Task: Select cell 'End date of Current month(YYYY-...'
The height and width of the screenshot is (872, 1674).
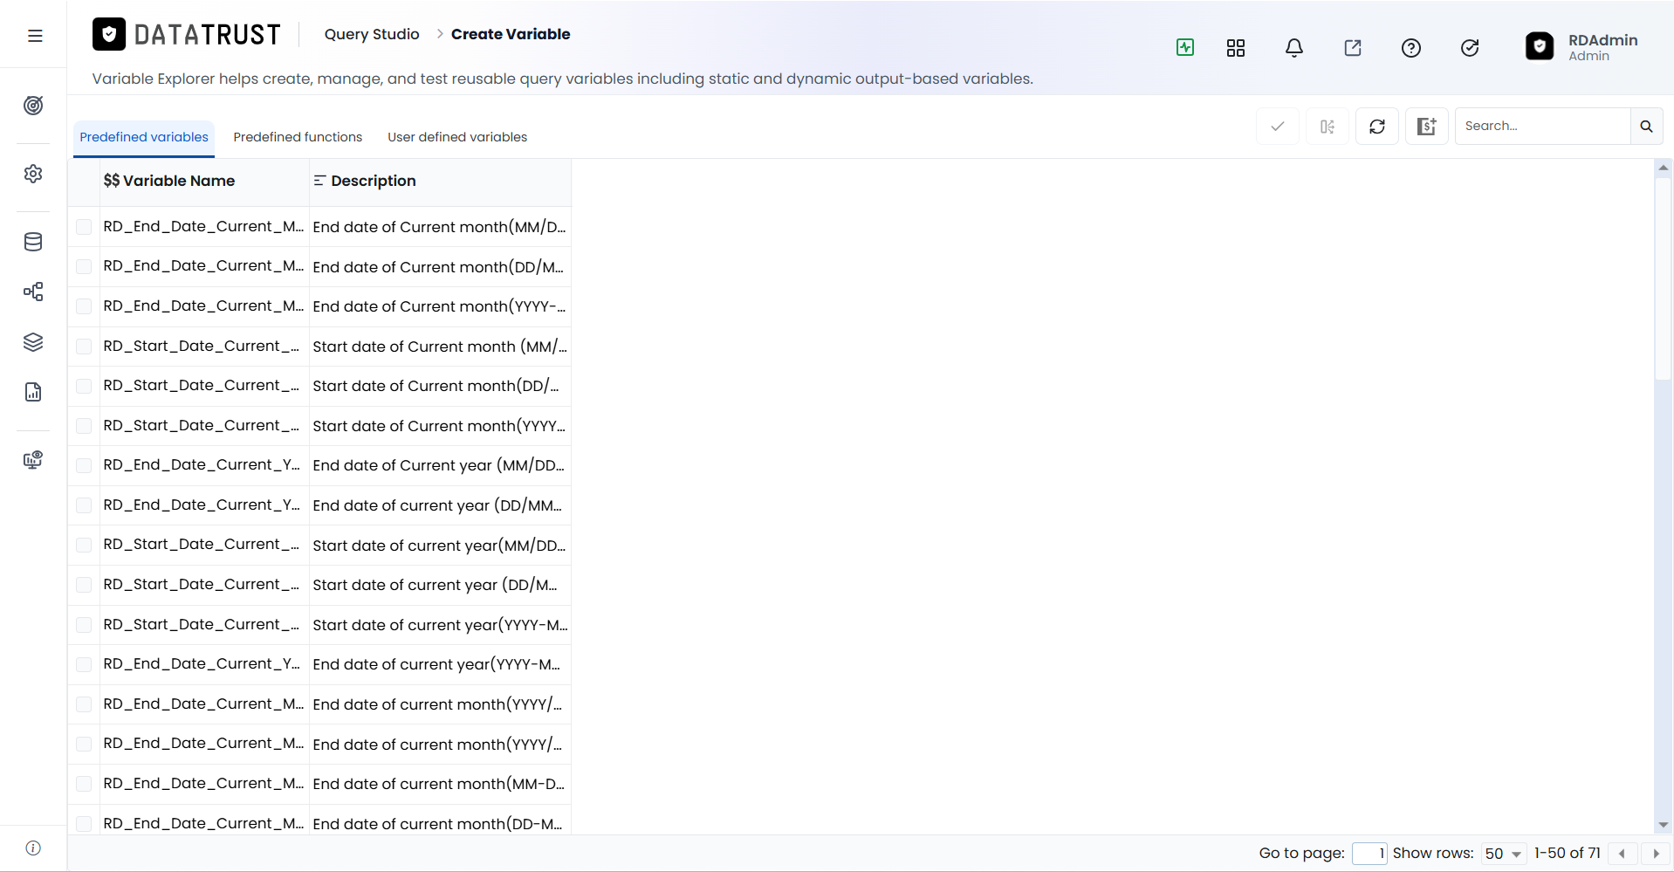Action: pyautogui.click(x=440, y=306)
